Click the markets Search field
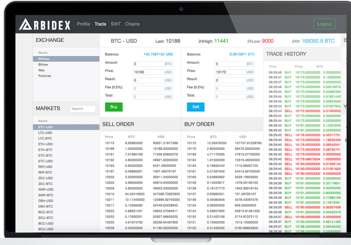Viewport: 351px width, 245px height. [83, 109]
